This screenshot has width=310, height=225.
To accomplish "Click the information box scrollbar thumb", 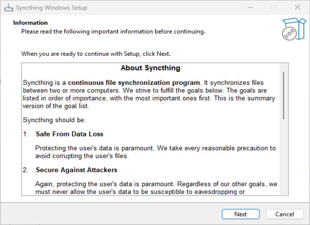I will pos(284,95).
